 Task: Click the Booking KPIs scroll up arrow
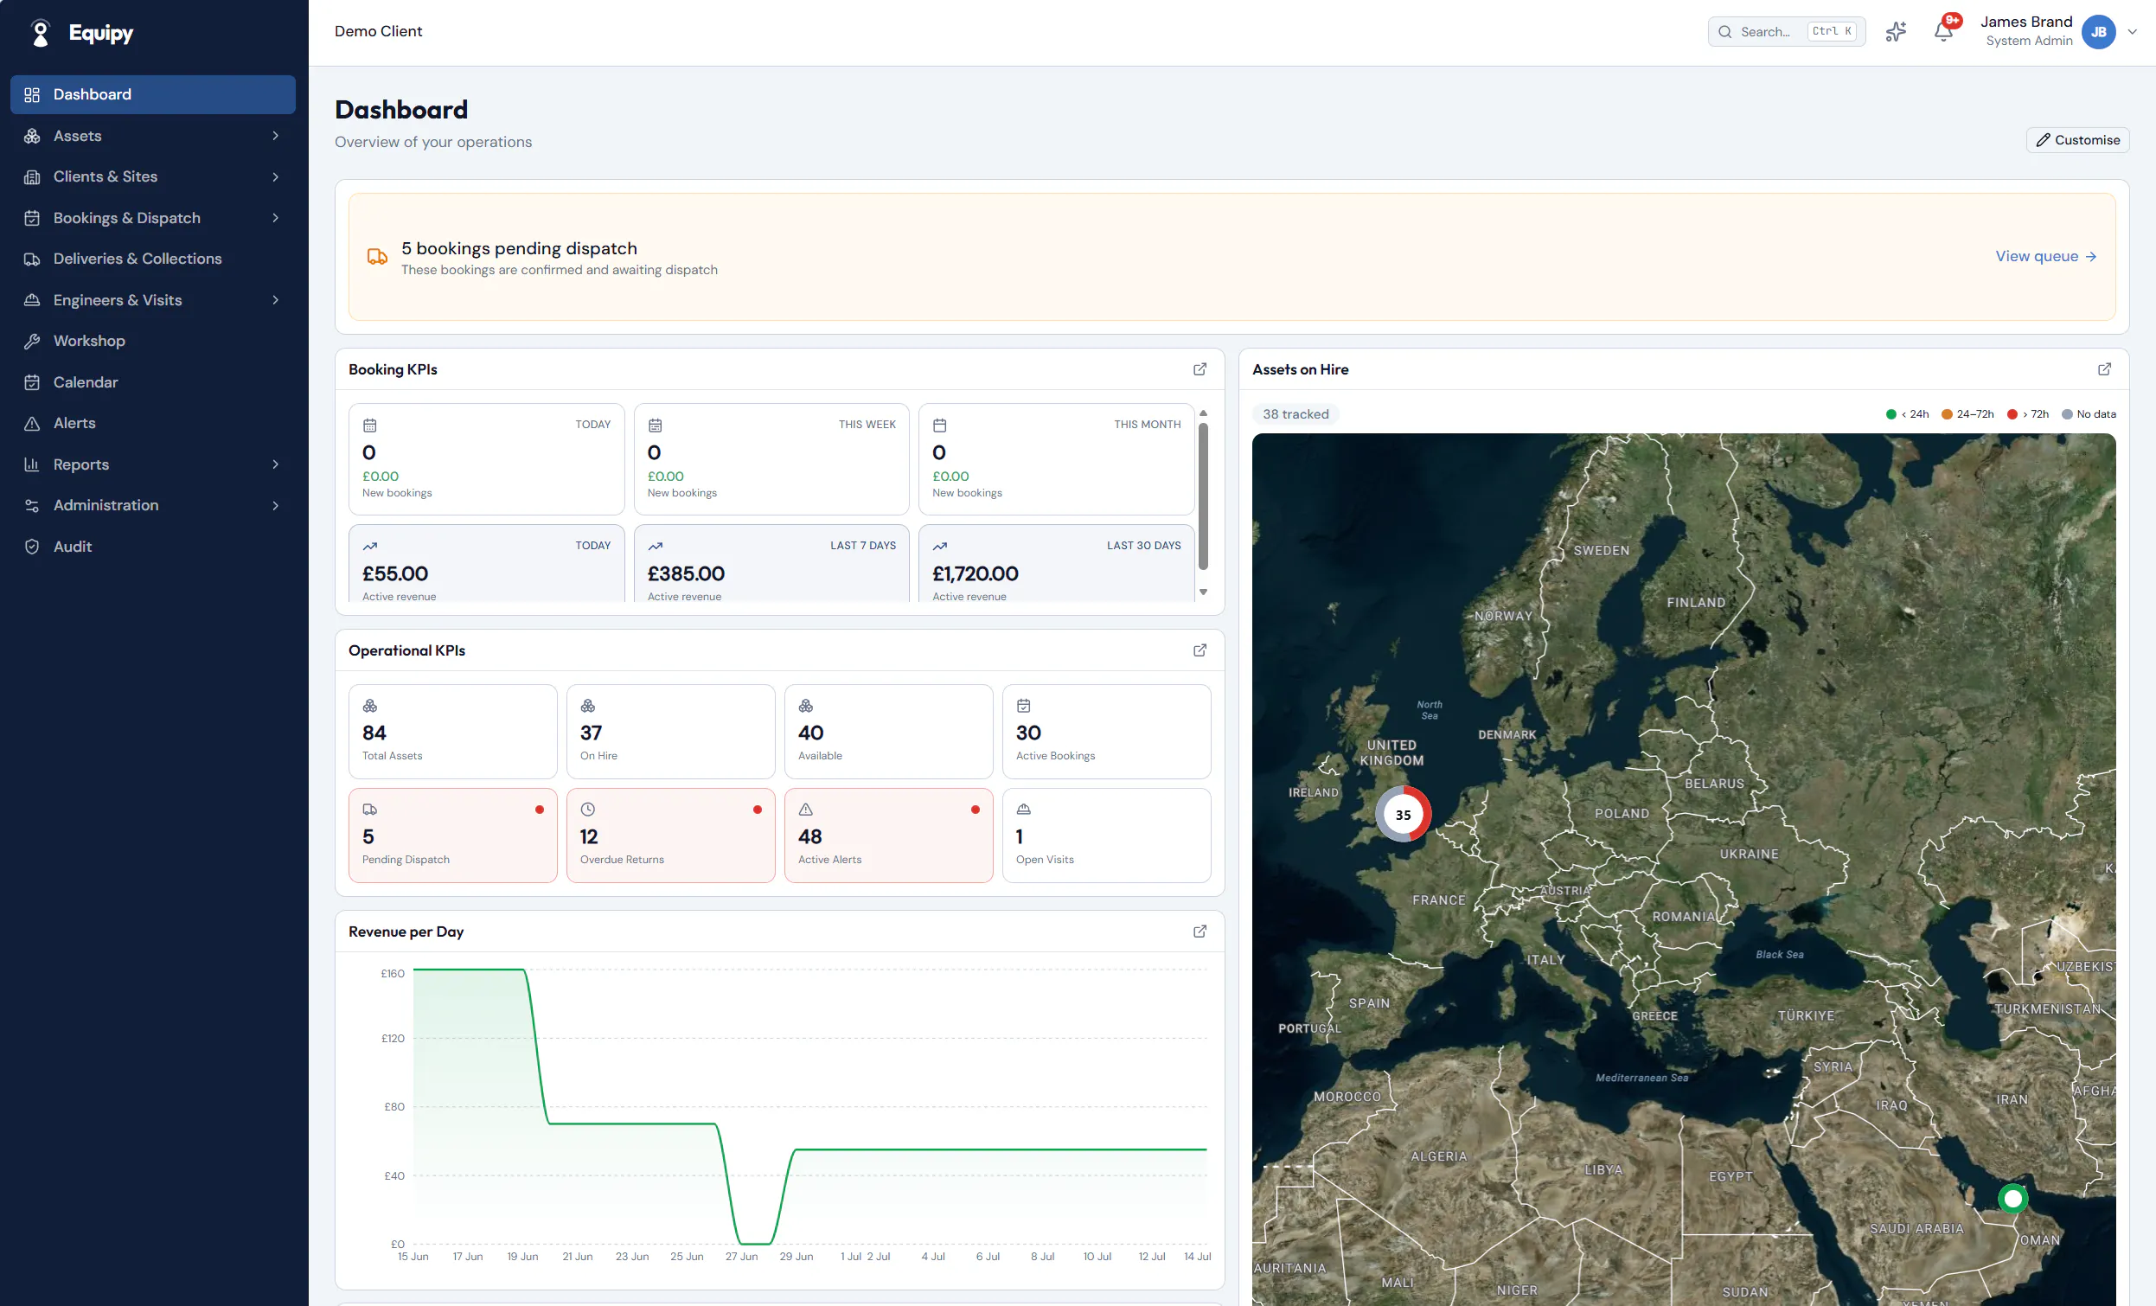pos(1203,413)
